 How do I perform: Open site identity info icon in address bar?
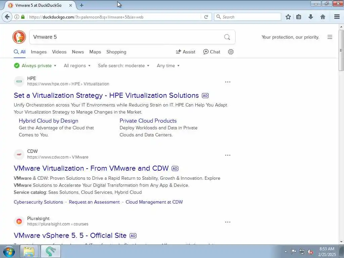point(17,17)
